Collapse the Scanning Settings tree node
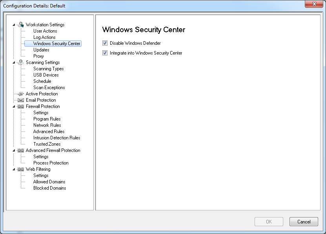Image resolution: width=326 pixels, height=234 pixels. pyautogui.click(x=14, y=62)
